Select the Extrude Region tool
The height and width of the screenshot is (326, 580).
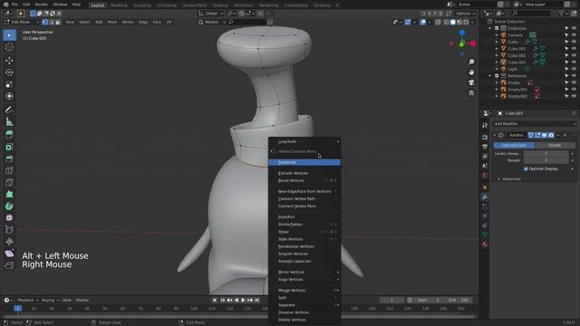(x=9, y=135)
